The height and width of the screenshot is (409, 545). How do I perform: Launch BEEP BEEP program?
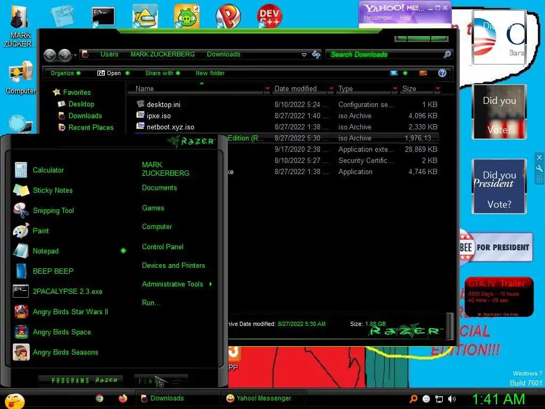44,271
